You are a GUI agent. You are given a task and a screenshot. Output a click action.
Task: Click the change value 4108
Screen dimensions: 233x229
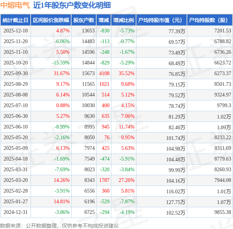point(104,74)
